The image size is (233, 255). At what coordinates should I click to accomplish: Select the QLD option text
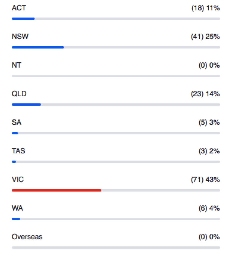point(19,94)
